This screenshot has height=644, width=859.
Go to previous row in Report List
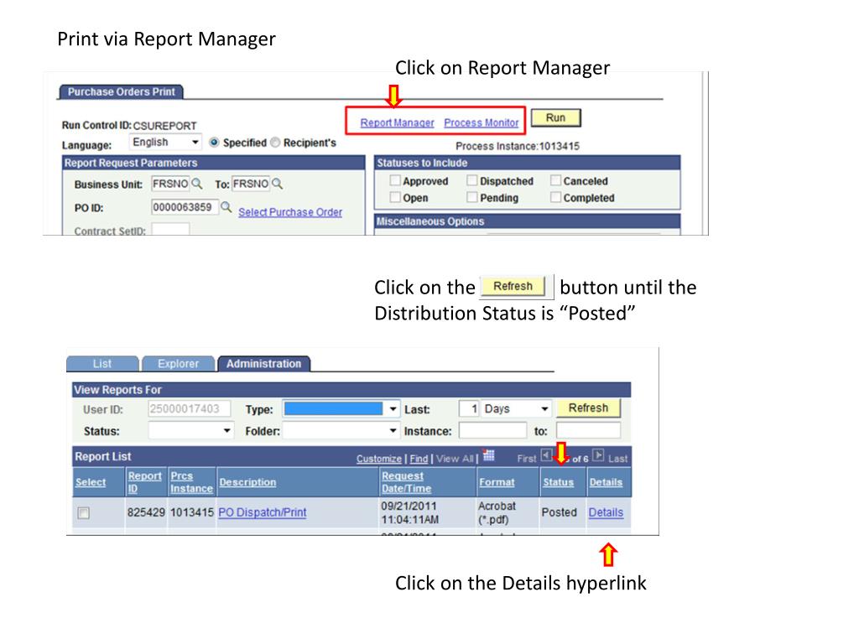546,455
